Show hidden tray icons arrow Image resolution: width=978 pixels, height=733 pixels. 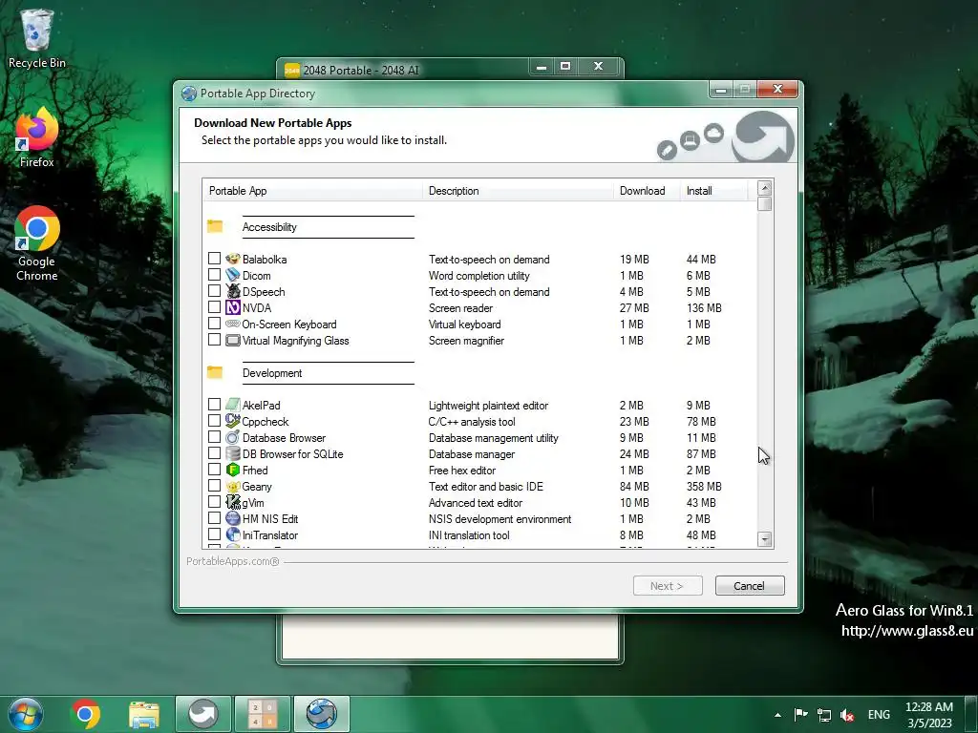coord(777,715)
